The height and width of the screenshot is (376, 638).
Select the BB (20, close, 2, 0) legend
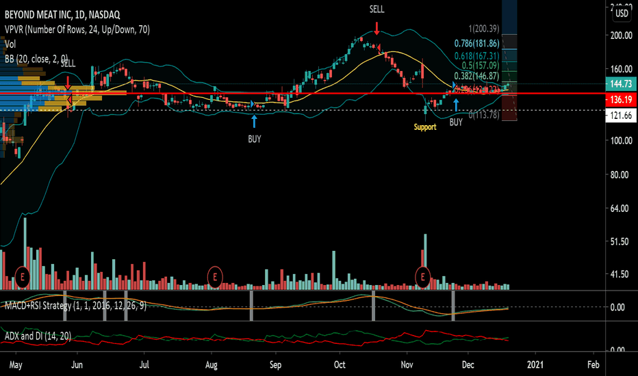(x=36, y=59)
